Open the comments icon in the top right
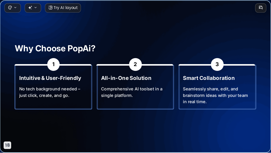 pos(261,8)
